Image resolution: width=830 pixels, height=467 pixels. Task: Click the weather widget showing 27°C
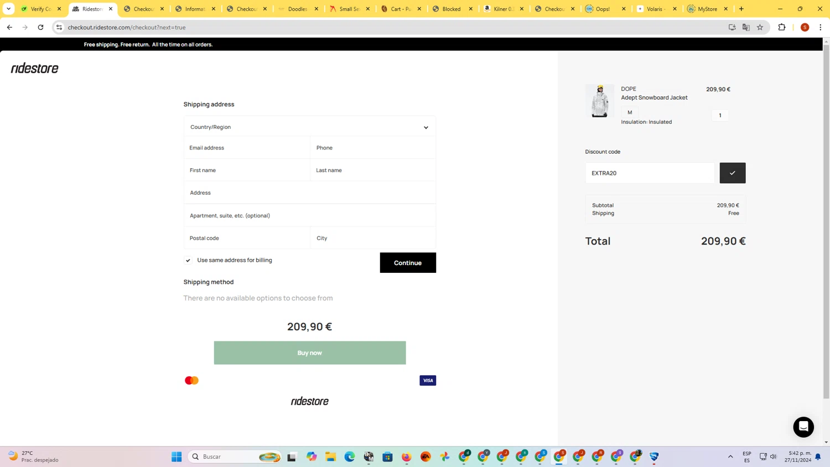(x=34, y=456)
